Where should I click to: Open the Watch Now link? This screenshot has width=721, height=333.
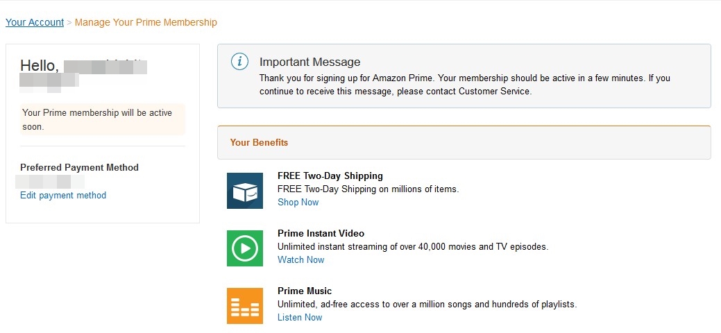[x=300, y=259]
